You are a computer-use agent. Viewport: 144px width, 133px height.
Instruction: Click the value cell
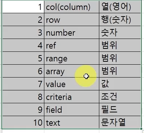click(x=71, y=84)
